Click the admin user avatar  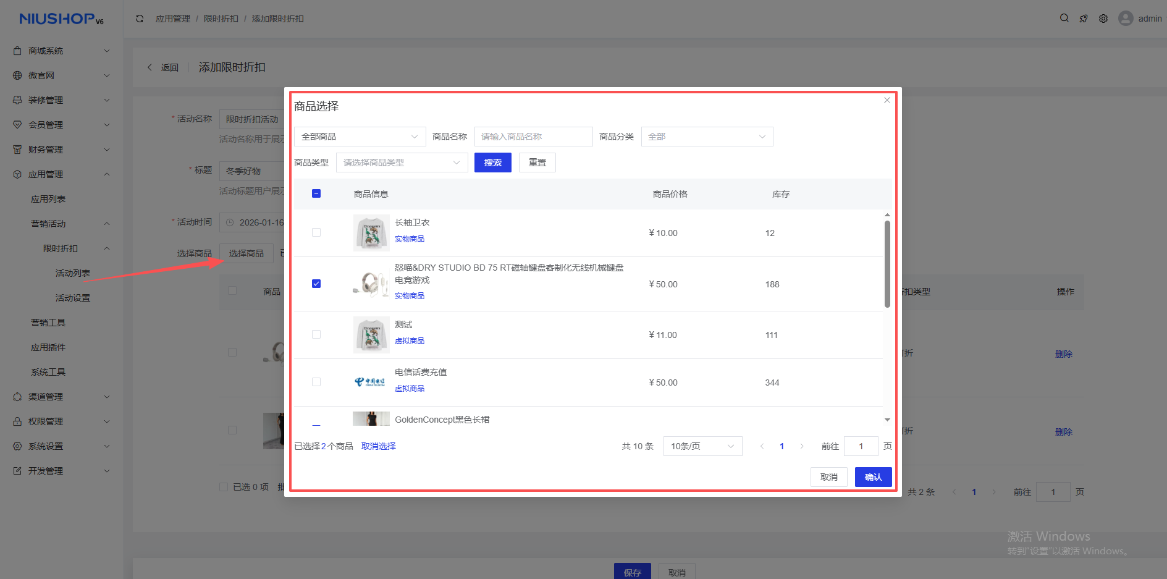point(1126,19)
